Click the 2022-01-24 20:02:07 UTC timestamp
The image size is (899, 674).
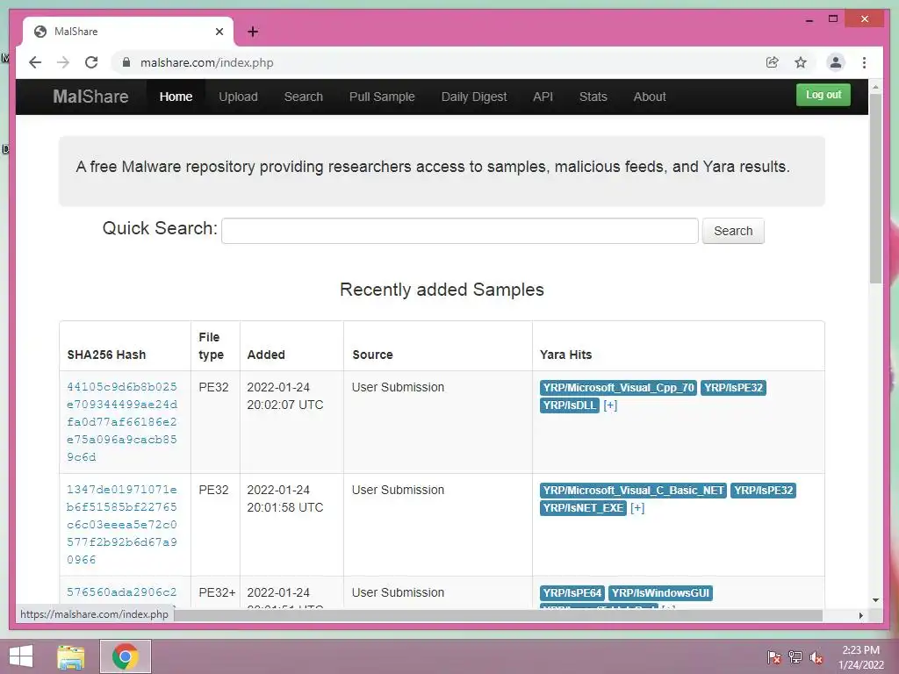285,396
